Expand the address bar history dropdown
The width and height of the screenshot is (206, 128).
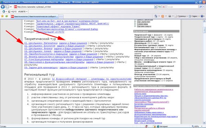(156, 7)
